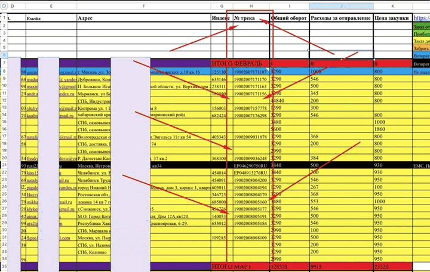The image size is (430, 272).
Task: Click index cell 125130
Action: (222, 72)
